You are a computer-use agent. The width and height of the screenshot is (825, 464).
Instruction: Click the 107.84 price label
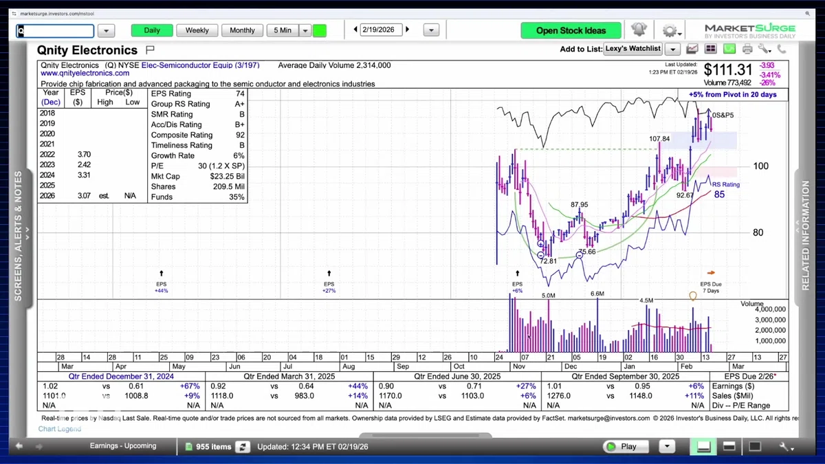coord(659,139)
